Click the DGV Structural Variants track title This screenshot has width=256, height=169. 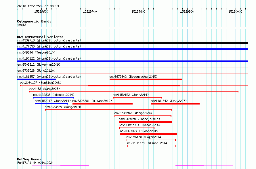[40, 37]
